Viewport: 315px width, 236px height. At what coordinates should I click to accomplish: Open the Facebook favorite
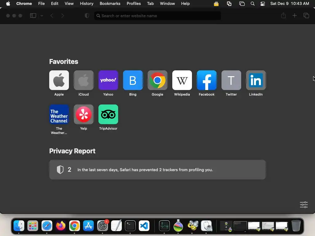[206, 80]
